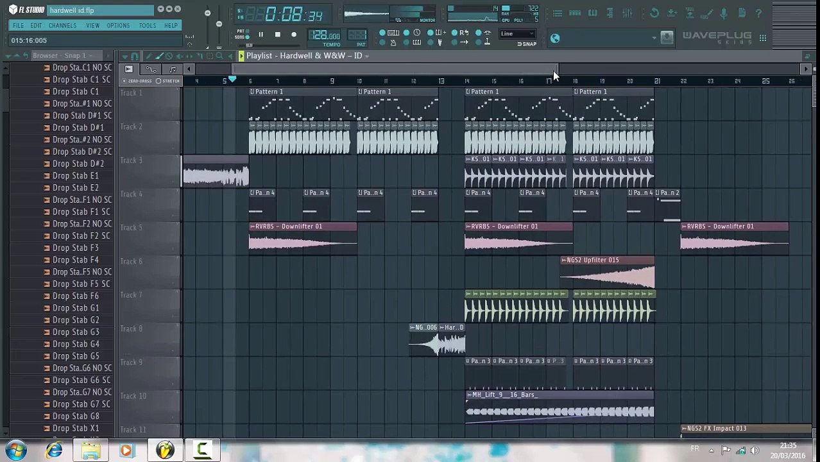Image resolution: width=820 pixels, height=462 pixels.
Task: Show the browser via the top toolbar icon
Action: click(610, 13)
